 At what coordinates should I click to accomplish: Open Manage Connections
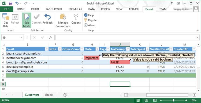tap(63, 21)
